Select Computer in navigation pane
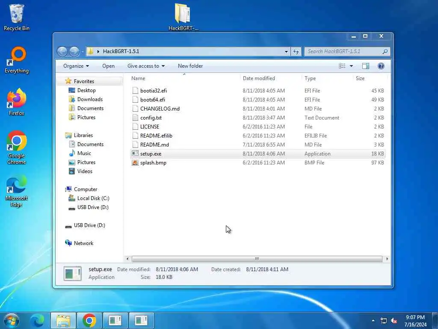The width and height of the screenshot is (438, 329). coord(86,189)
